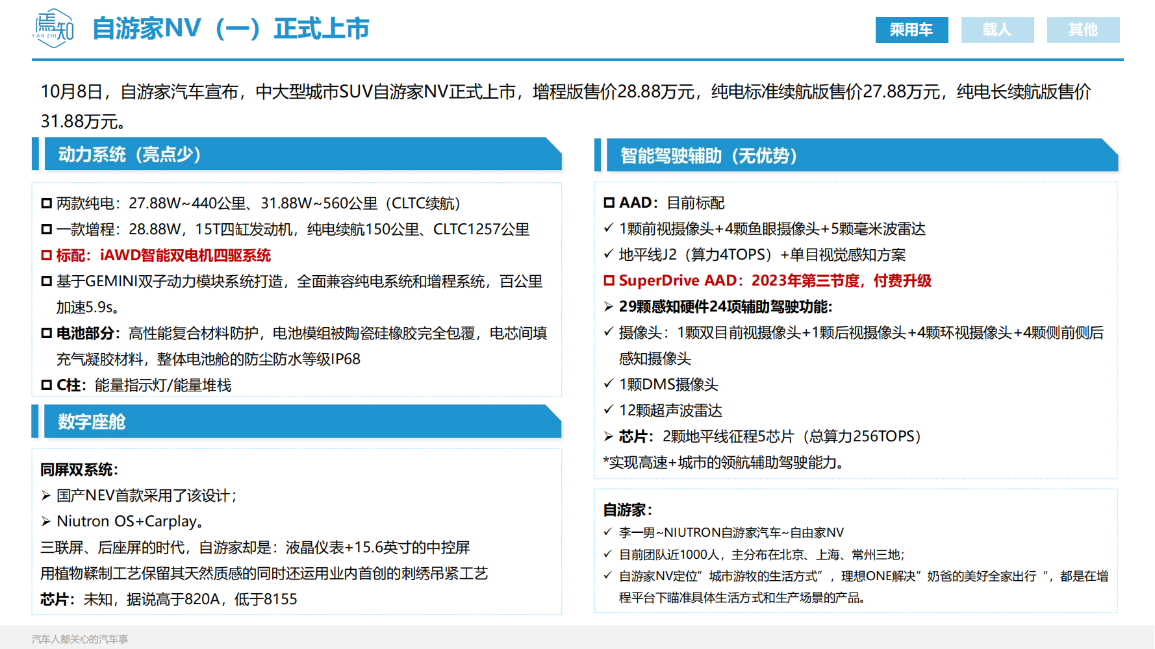Screen dimensions: 1155x649
Task: Click the slide title 自游家NV（一）正式上市
Action: point(231,29)
